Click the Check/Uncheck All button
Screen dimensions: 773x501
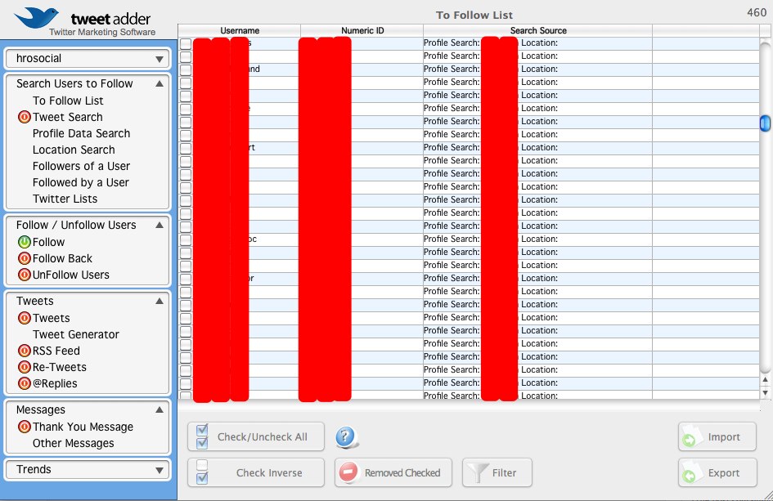tap(256, 436)
